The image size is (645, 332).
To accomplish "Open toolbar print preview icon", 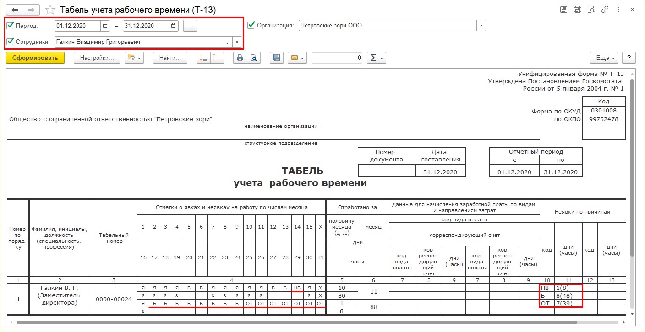I will [253, 58].
